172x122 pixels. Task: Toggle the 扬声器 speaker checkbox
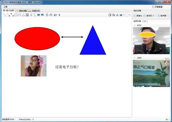point(158,16)
